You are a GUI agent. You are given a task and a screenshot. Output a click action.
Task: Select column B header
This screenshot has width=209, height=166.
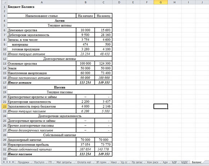85,2
